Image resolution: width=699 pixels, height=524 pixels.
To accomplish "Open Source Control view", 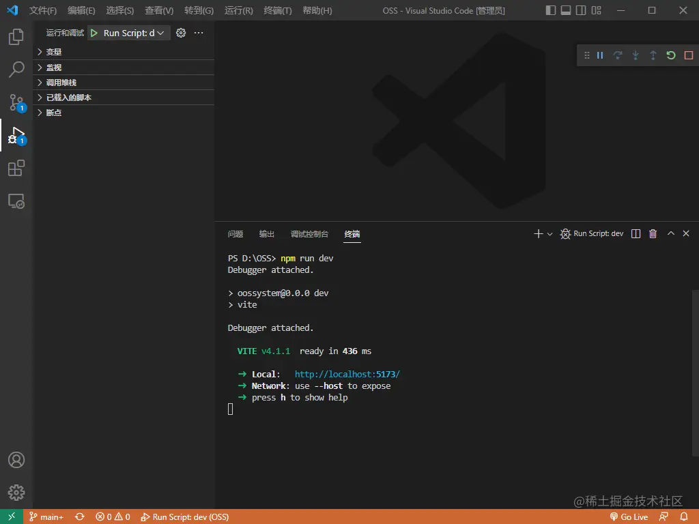I will pos(16,102).
